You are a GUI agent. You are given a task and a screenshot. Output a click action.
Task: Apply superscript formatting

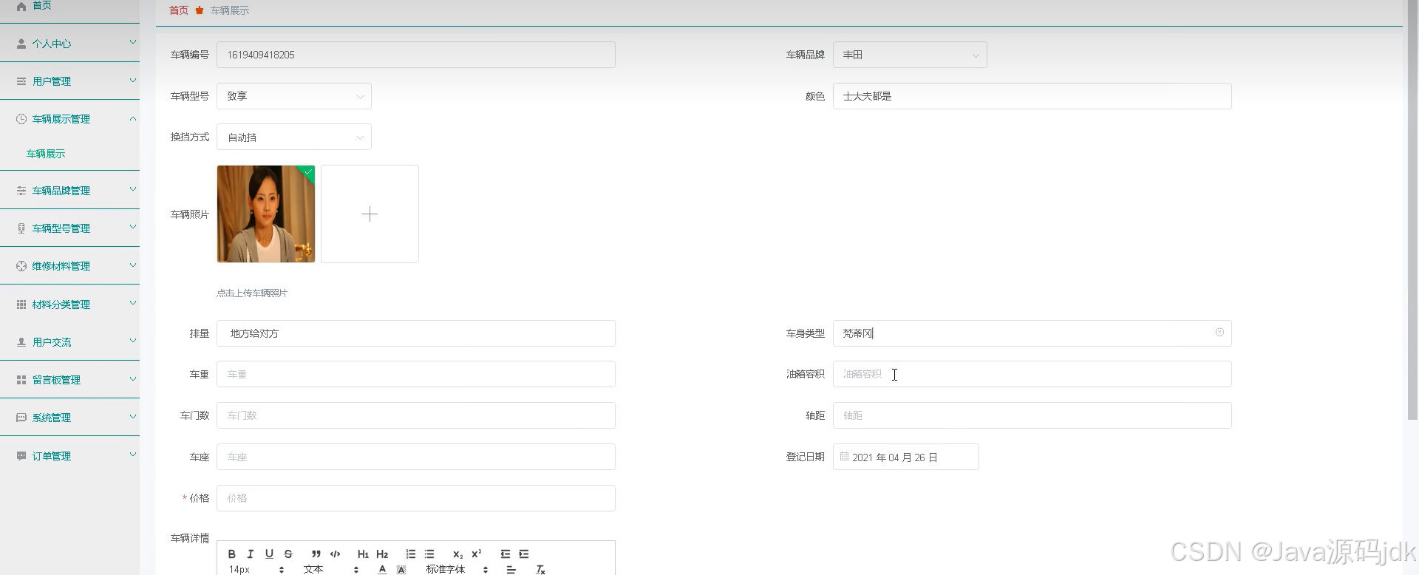click(x=477, y=554)
